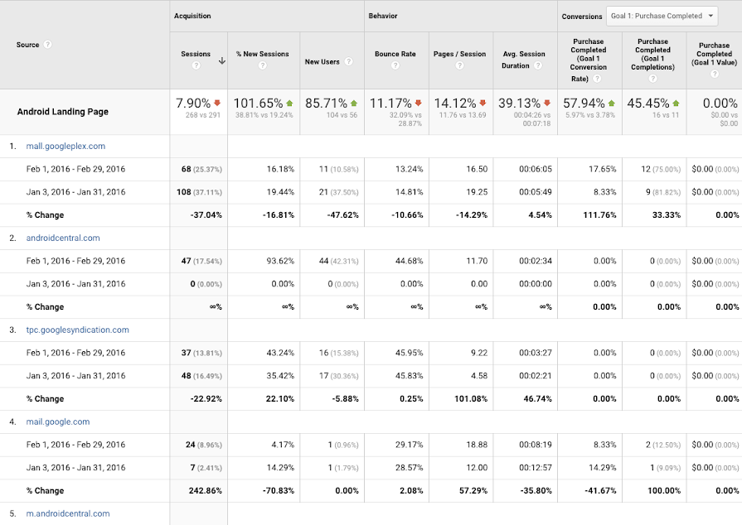
Task: Click the 57.94% conversion rate summary value
Action: coord(584,103)
